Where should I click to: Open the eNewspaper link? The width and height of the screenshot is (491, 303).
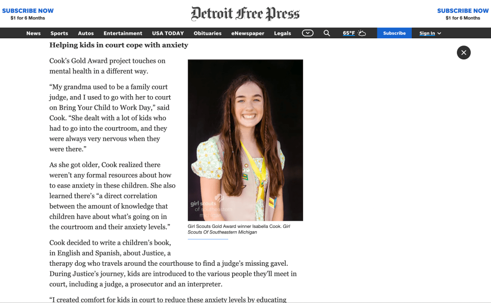[x=247, y=33]
